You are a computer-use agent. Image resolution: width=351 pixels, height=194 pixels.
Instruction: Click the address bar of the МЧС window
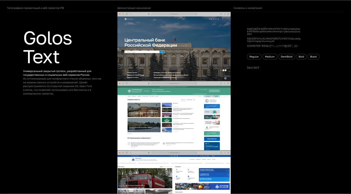tap(174, 152)
